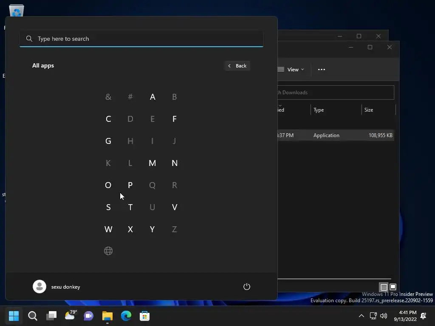Click the magnifier icon in the search box
This screenshot has width=435, height=326.
pos(29,39)
